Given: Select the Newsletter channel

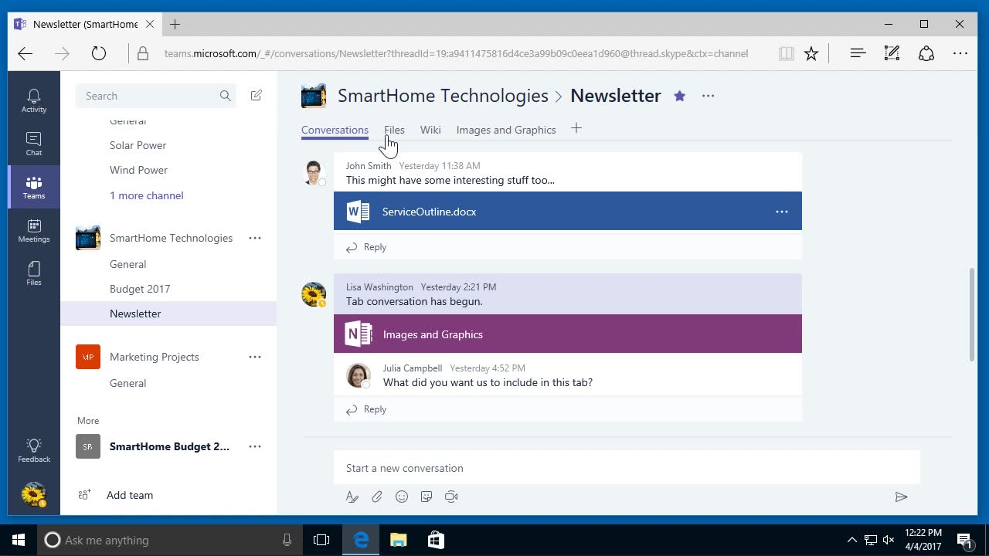Looking at the screenshot, I should click(x=168, y=314).
